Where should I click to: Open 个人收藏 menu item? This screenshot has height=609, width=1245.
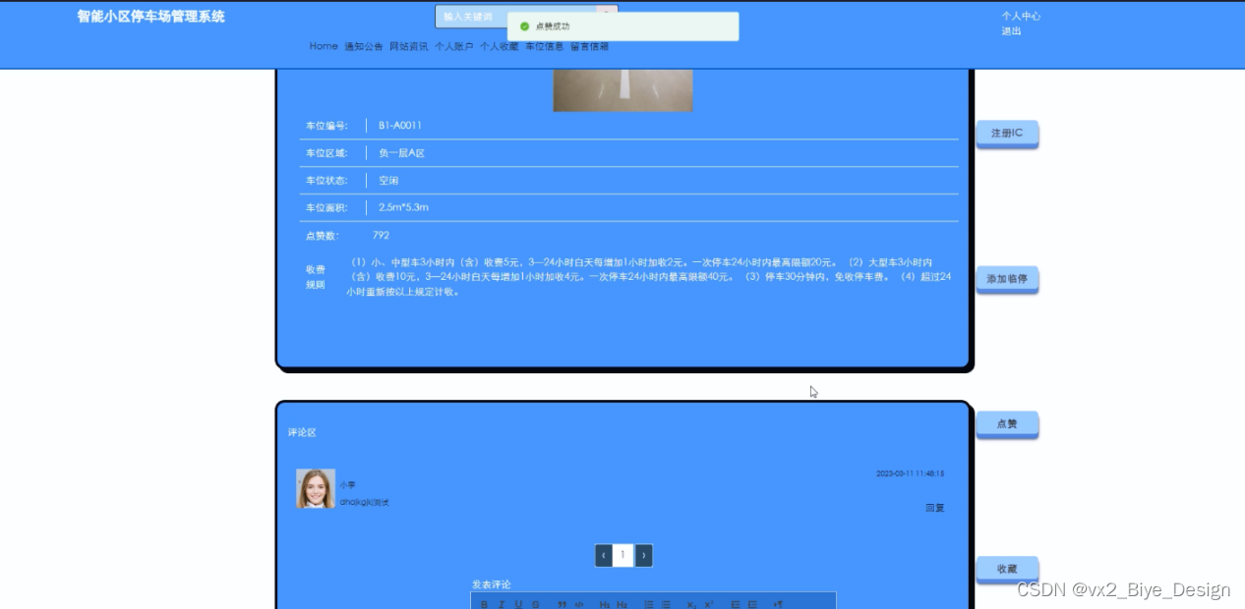pos(500,46)
